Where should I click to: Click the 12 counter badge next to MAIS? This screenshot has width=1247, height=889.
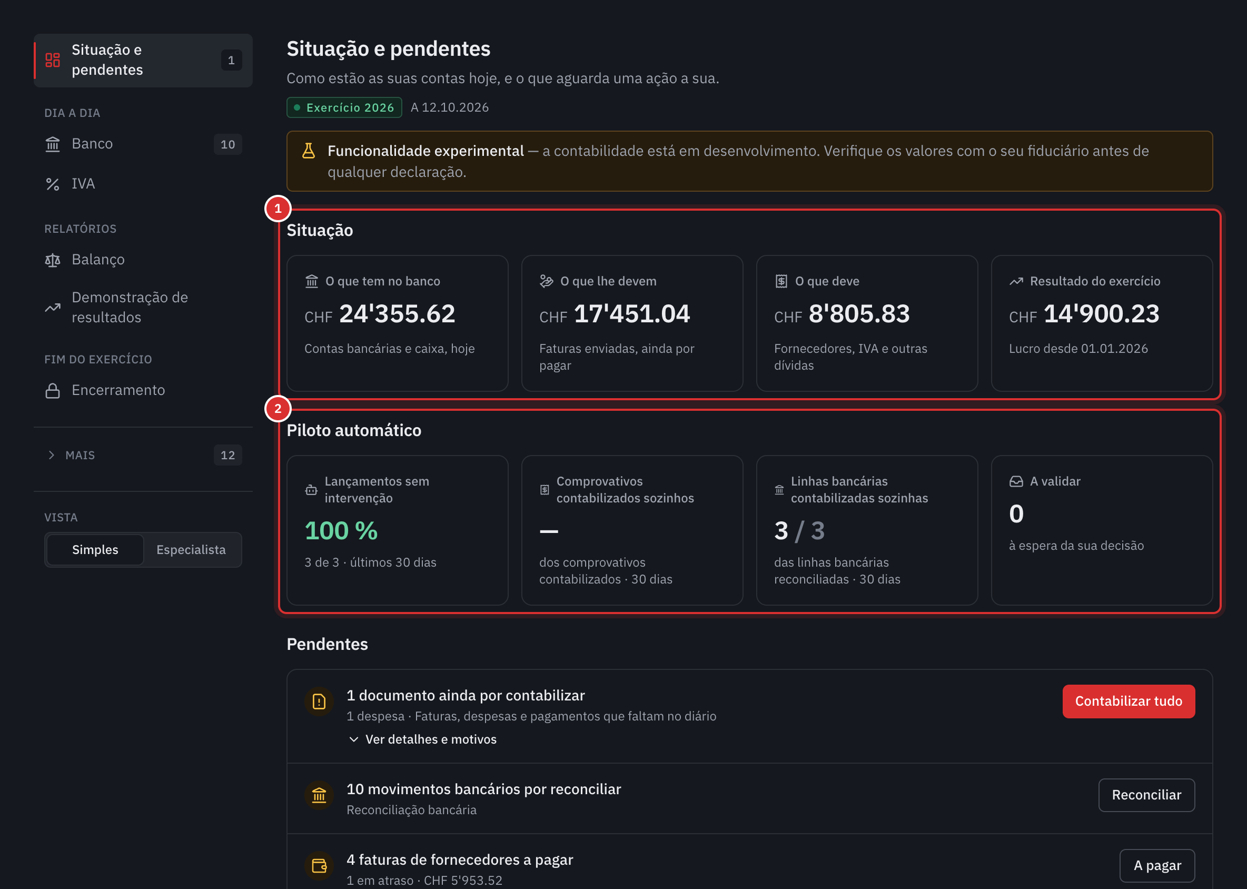tap(227, 456)
